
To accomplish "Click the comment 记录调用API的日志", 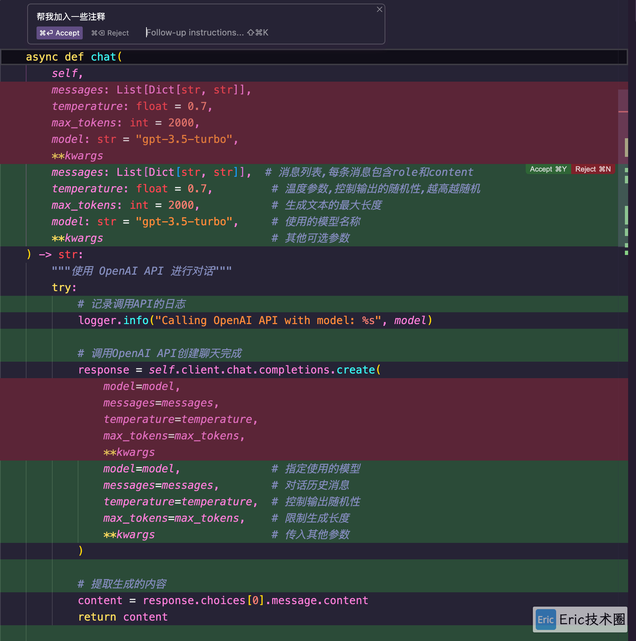I will coord(132,304).
